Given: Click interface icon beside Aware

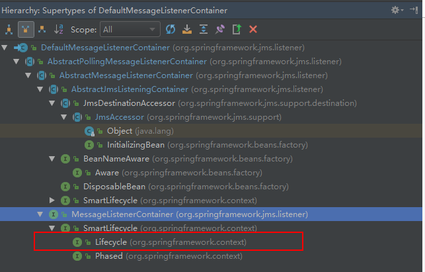Looking at the screenshot, I should [x=77, y=173].
